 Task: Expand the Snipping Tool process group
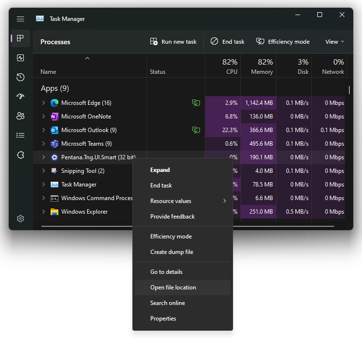click(44, 171)
